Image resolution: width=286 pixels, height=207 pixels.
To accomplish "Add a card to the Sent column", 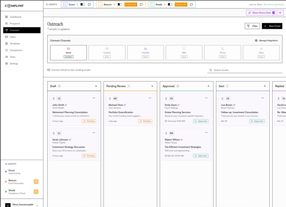I will 265,86.
